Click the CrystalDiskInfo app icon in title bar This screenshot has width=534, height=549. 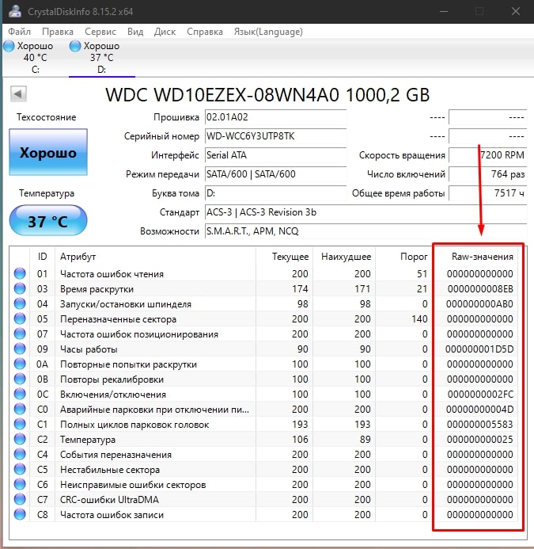[15, 11]
